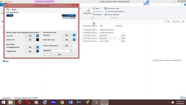Collapse the Explorer ribbon chevron
The width and height of the screenshot is (186, 105).
click(182, 5)
